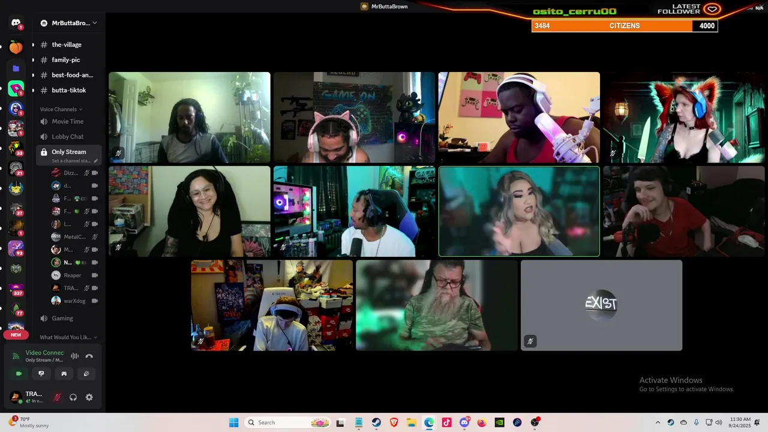
Task: Show hidden system tray icons chevron
Action: (x=658, y=422)
